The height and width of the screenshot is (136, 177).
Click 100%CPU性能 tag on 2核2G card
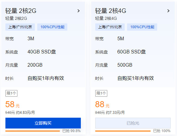point(52,27)
